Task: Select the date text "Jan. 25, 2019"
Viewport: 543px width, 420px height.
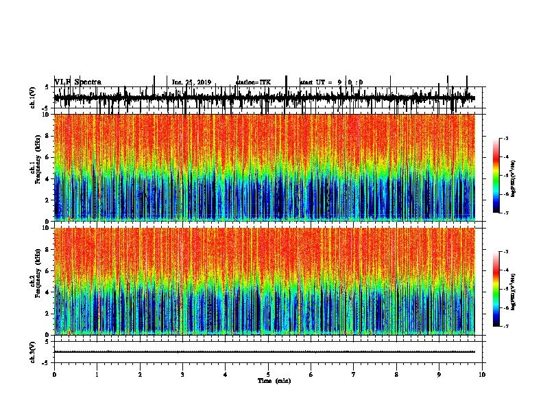Action: click(x=191, y=82)
